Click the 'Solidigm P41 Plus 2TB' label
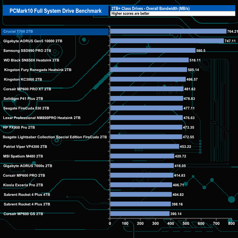This screenshot has width=238, height=238. pyautogui.click(x=23, y=98)
